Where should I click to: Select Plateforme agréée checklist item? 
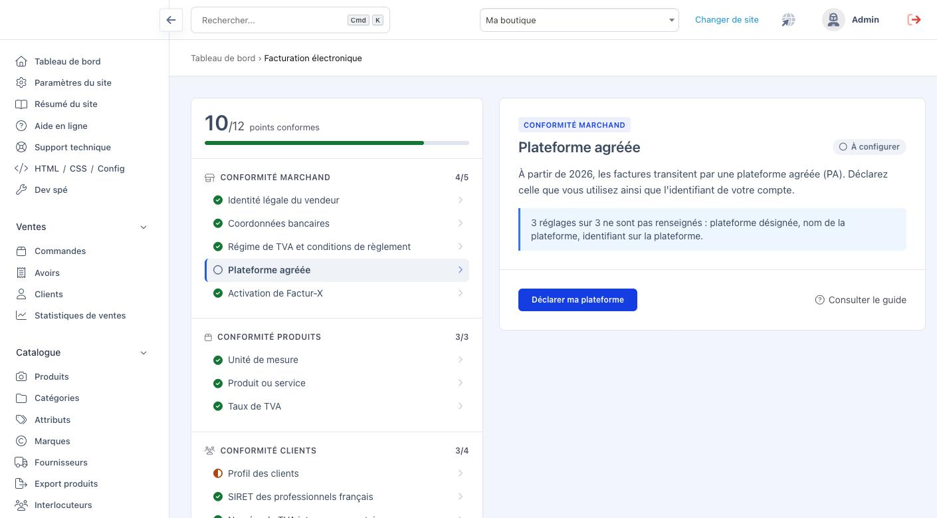pos(337,270)
